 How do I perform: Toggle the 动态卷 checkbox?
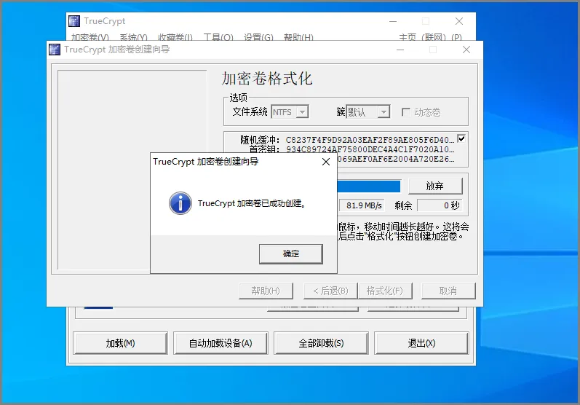coord(406,112)
